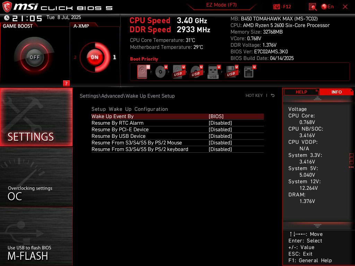The image size is (355, 266).
Task: Click the Resume By USB Device label
Action: (119, 136)
